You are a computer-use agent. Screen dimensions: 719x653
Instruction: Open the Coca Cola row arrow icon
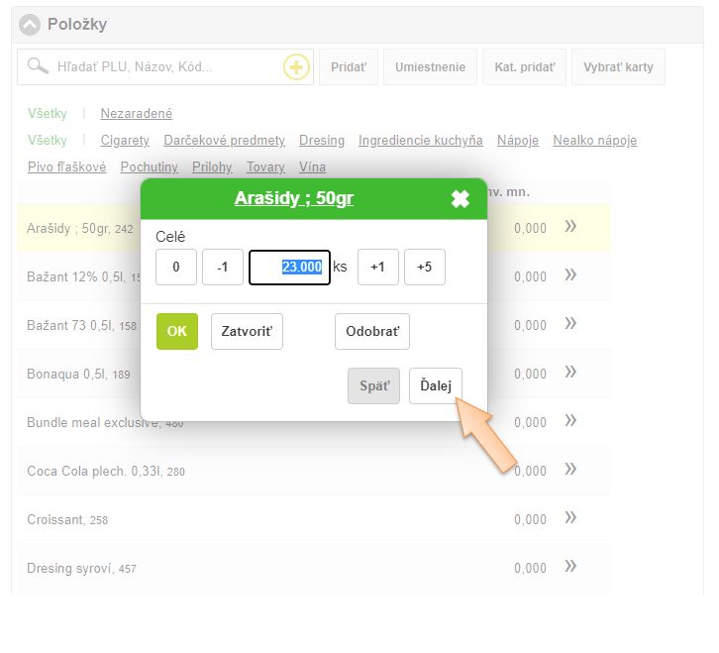(570, 470)
